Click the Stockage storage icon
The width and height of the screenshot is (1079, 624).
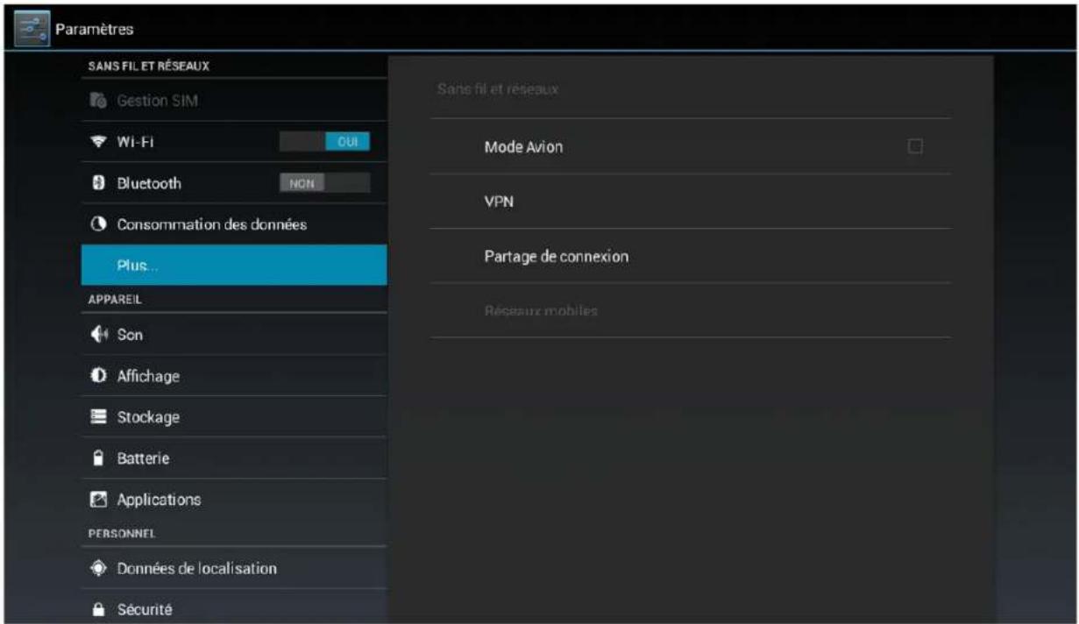98,417
